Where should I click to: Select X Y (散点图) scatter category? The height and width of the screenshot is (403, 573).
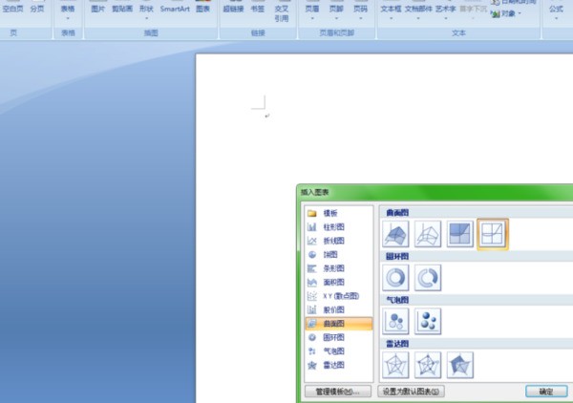(x=339, y=296)
